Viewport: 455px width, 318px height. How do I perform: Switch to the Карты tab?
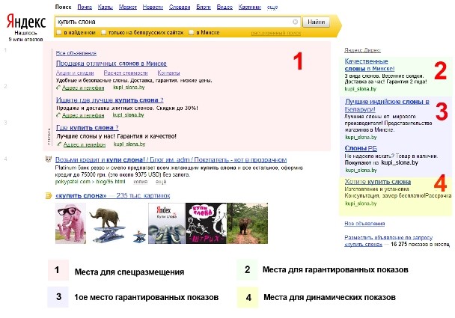click(x=106, y=6)
